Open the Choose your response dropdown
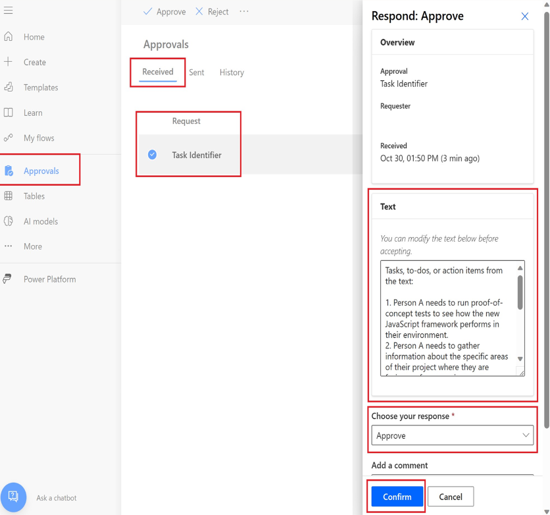 point(452,435)
